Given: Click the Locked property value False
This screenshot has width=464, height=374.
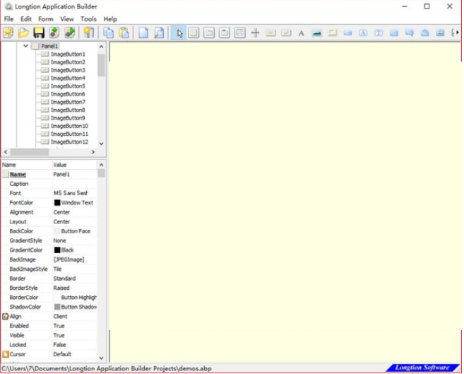Looking at the screenshot, I should (x=59, y=344).
